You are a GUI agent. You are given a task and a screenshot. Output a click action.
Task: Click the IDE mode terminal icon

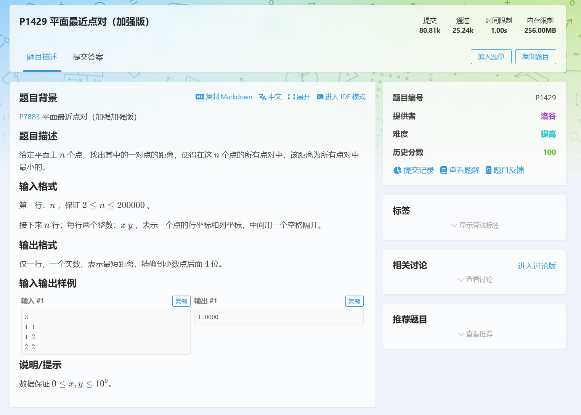click(320, 97)
